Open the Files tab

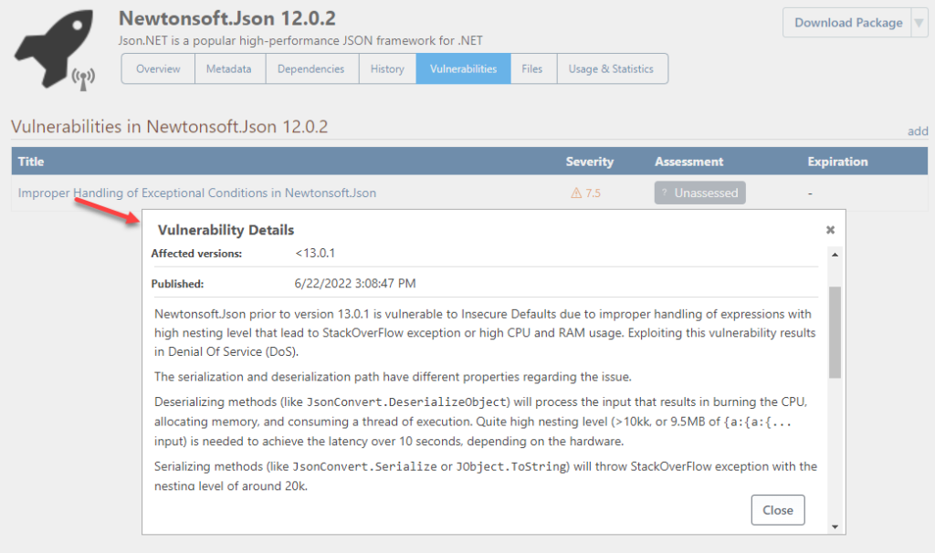(x=532, y=68)
